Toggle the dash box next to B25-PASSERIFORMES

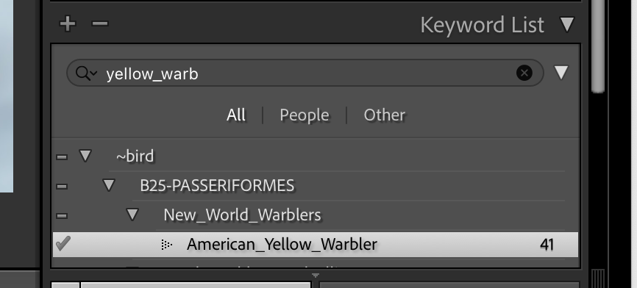pyautogui.click(x=62, y=187)
